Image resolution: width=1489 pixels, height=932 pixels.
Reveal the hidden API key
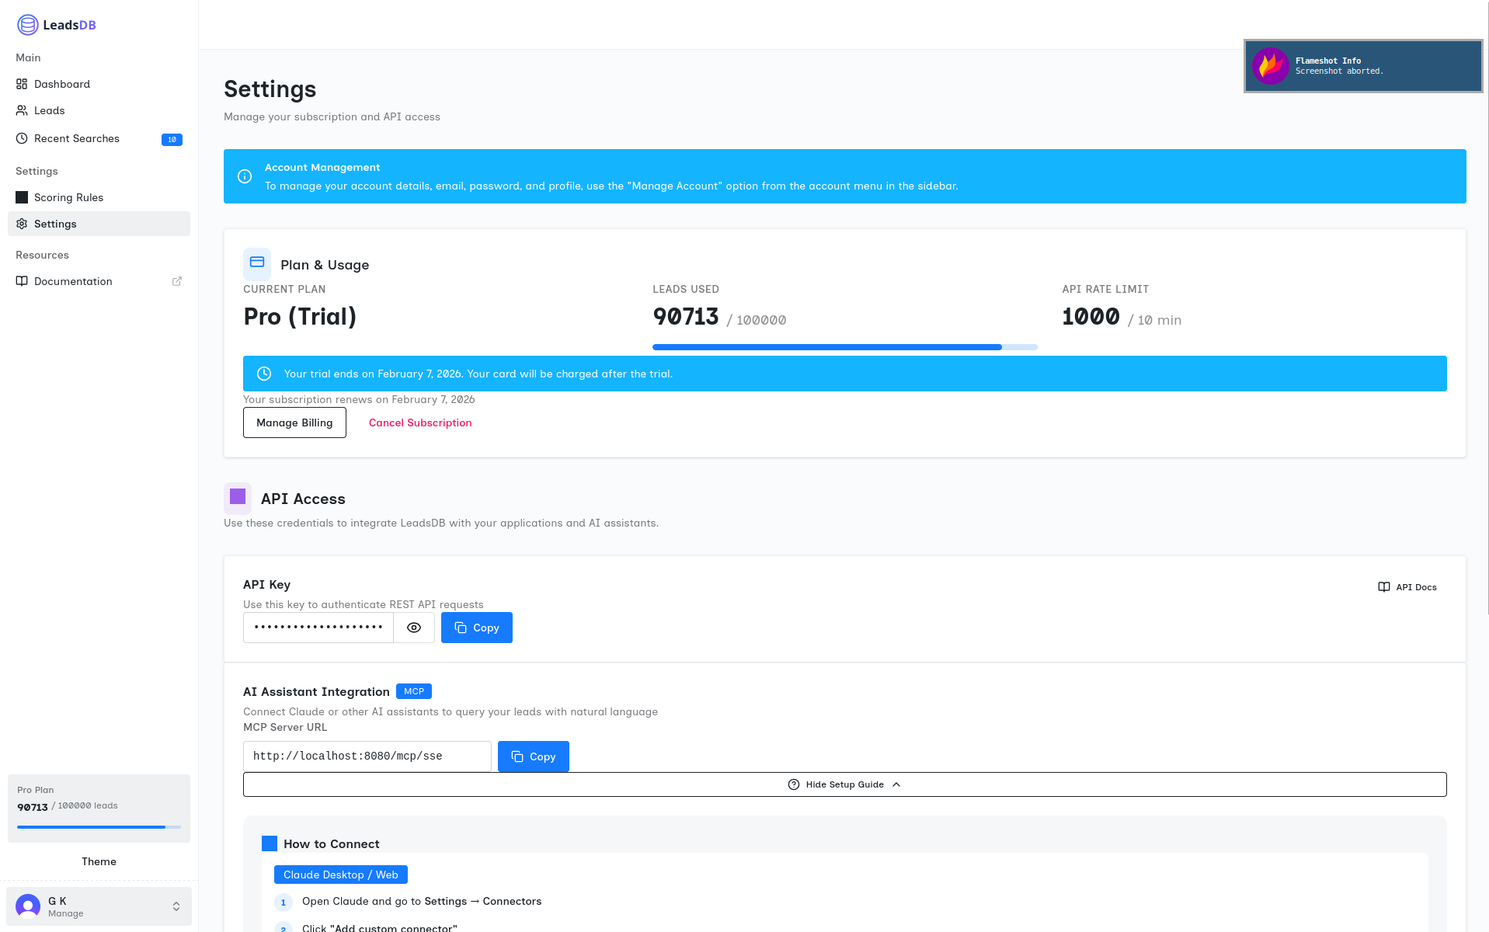[414, 627]
